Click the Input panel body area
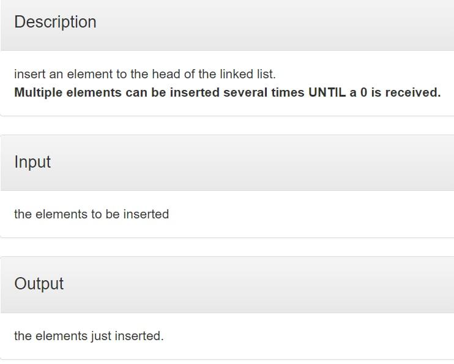 tap(227, 214)
